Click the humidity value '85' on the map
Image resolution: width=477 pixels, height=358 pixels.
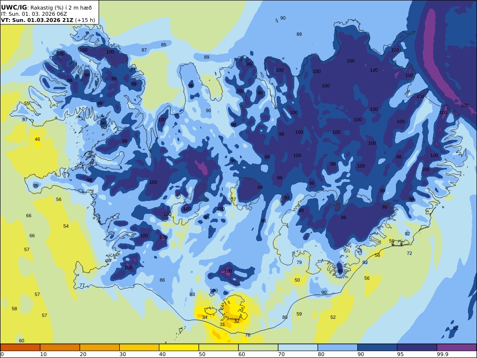(x=164, y=45)
